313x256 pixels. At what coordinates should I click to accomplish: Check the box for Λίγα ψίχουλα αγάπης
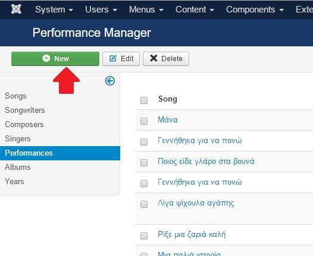[144, 204]
